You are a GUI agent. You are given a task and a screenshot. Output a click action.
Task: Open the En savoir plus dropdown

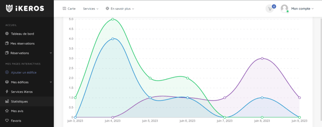point(120,9)
